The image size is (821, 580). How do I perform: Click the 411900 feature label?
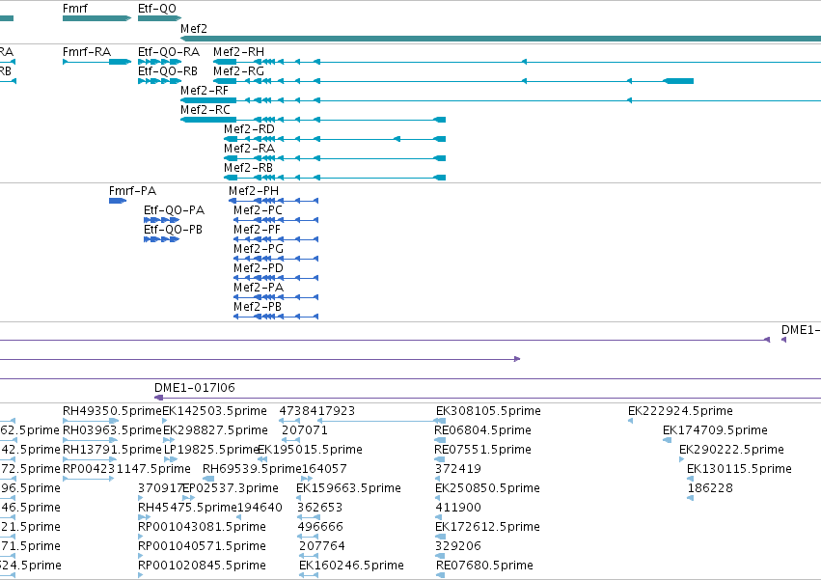click(x=458, y=508)
